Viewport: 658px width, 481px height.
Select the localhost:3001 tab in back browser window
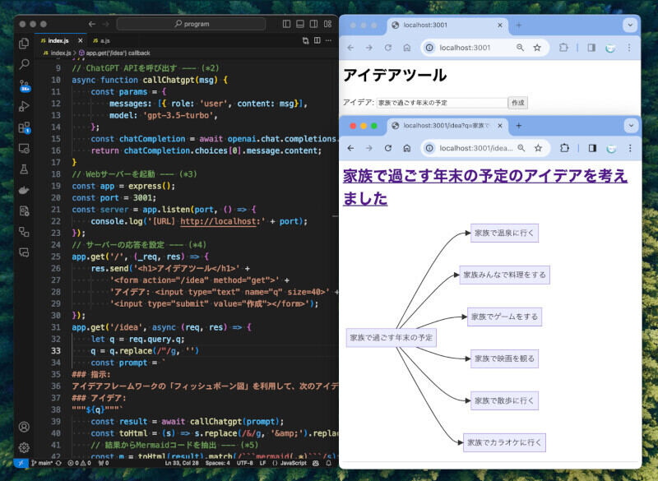(x=440, y=25)
